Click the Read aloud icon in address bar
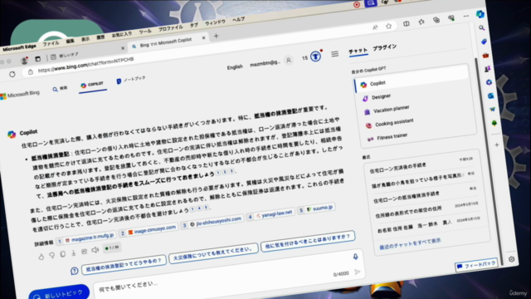The height and width of the screenshot is (299, 531). pos(375,27)
